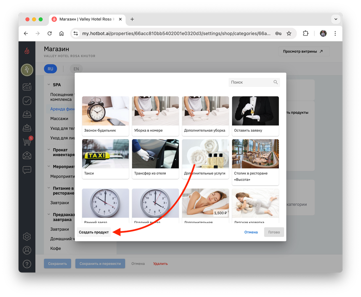Open the inbox download tray icon

[27, 114]
